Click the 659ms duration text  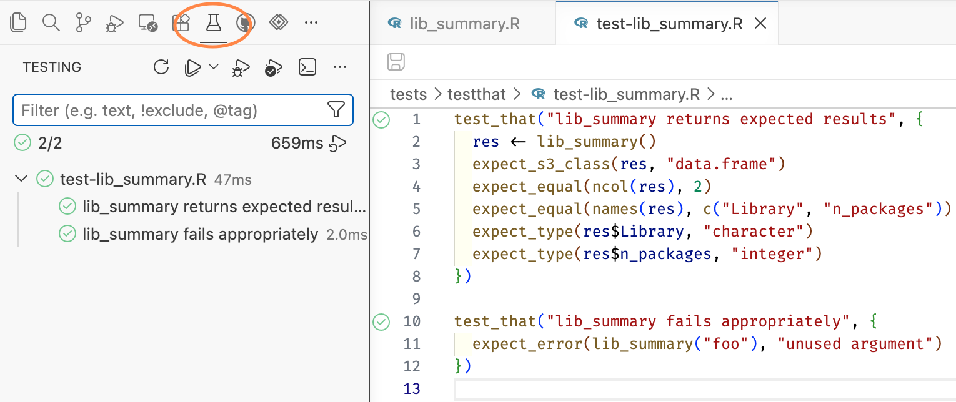297,143
